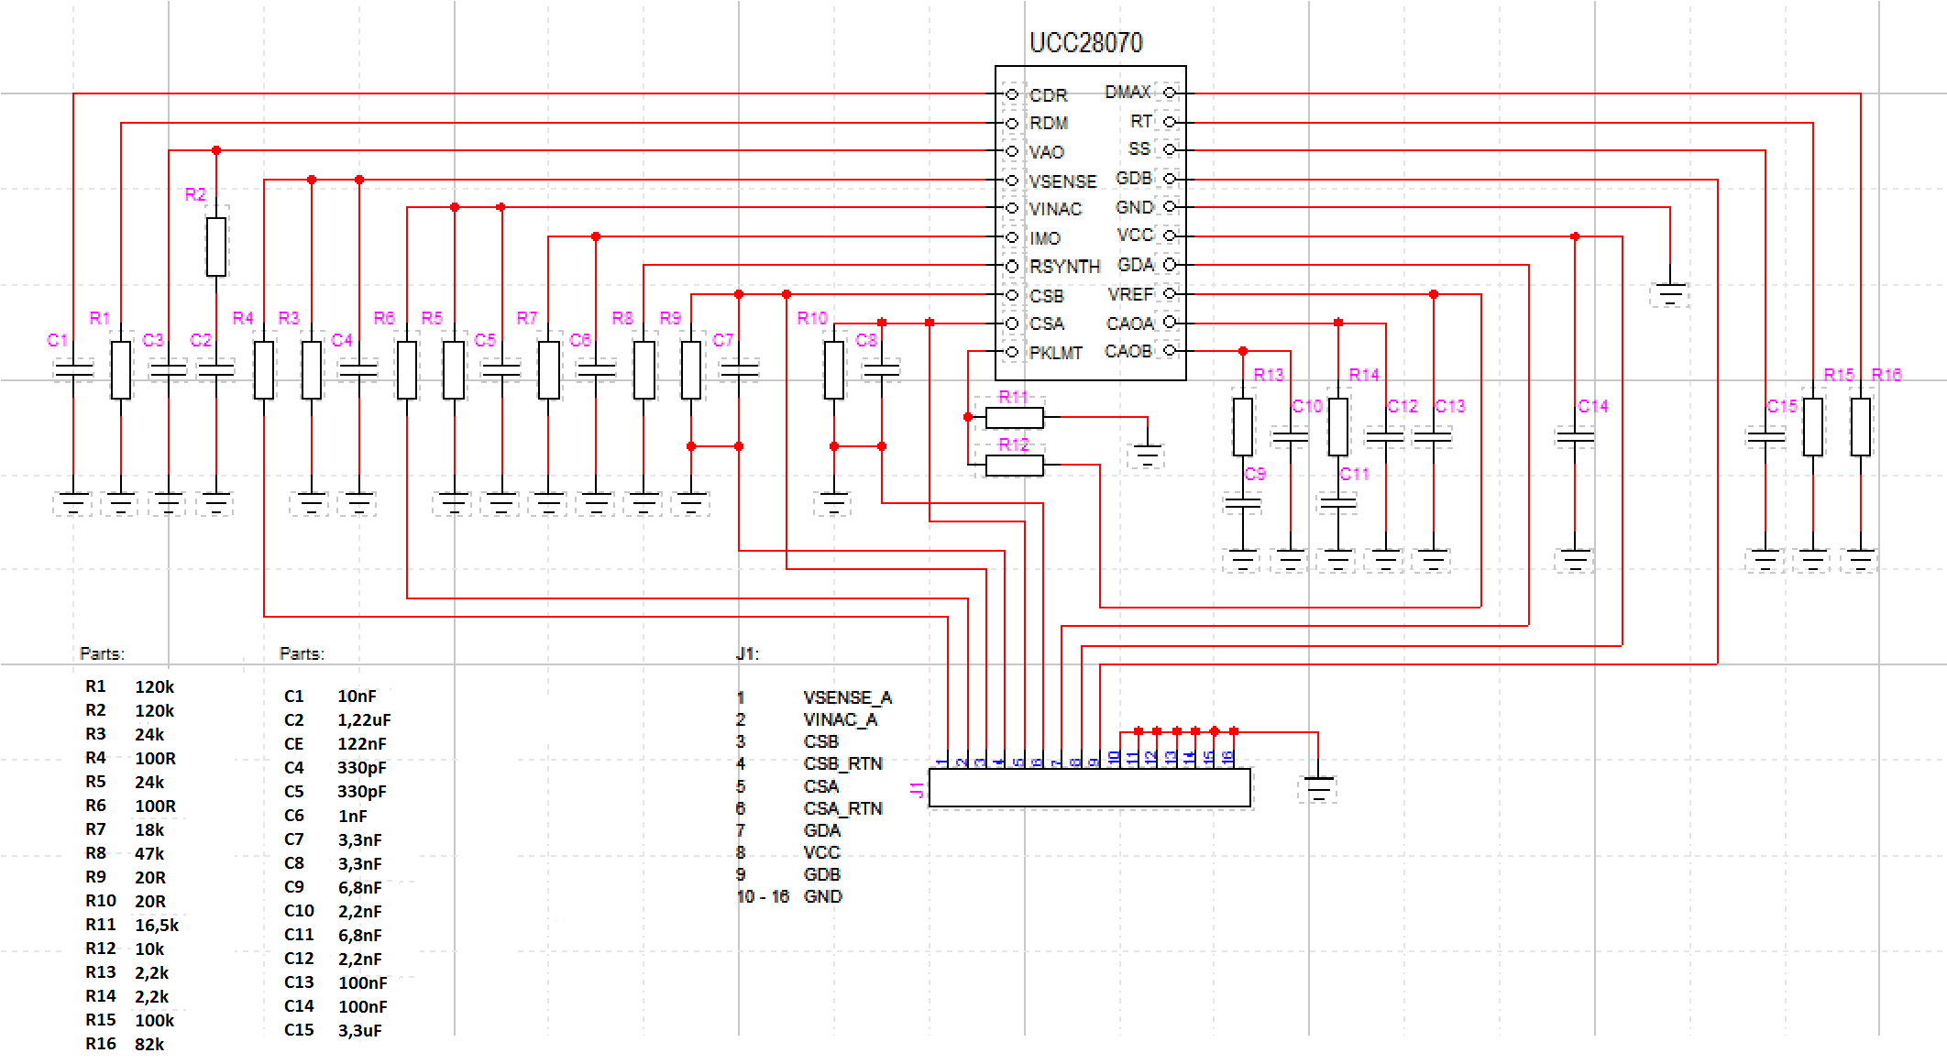Click '10 - 16 GND' pin list entry
Screen dimensions: 1947x1064
coord(789,896)
